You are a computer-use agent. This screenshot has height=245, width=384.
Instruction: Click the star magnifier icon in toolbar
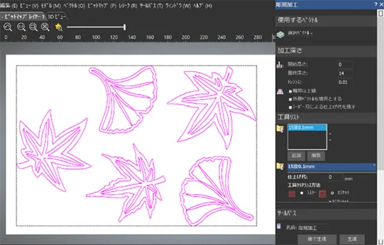(59, 26)
